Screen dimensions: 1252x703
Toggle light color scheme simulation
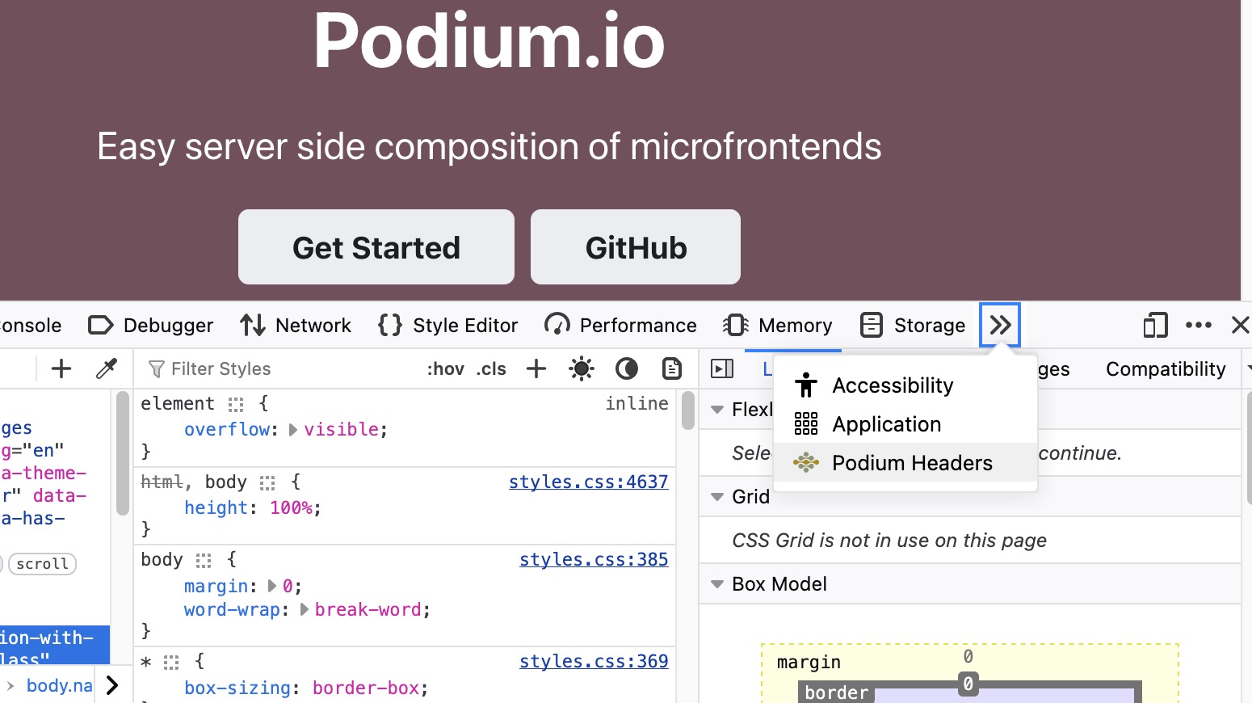(582, 369)
